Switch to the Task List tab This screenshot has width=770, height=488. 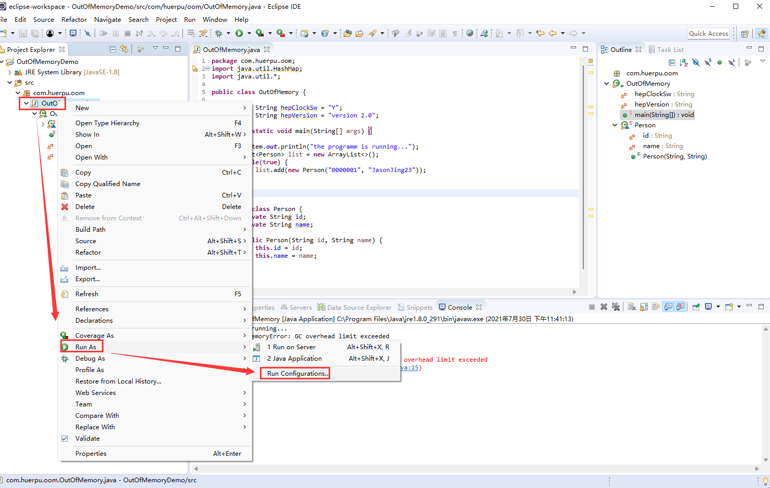(x=670, y=49)
